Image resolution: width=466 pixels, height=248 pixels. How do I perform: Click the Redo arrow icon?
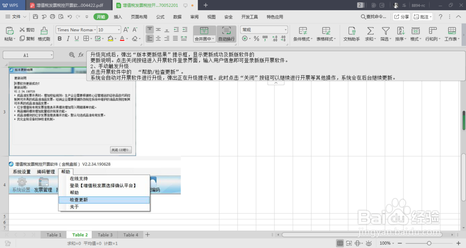pos(78,17)
